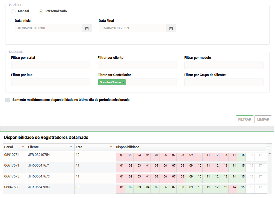The width and height of the screenshot is (275, 198).
Task: Select the Personalizado period option
Action: tap(41, 11)
